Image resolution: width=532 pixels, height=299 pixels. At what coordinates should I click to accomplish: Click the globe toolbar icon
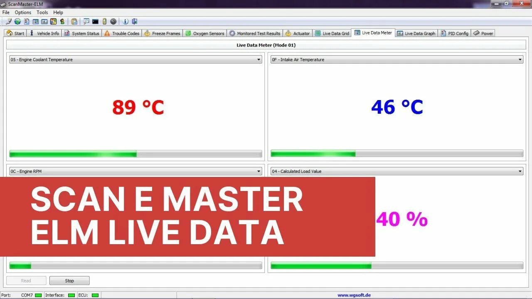click(x=17, y=21)
